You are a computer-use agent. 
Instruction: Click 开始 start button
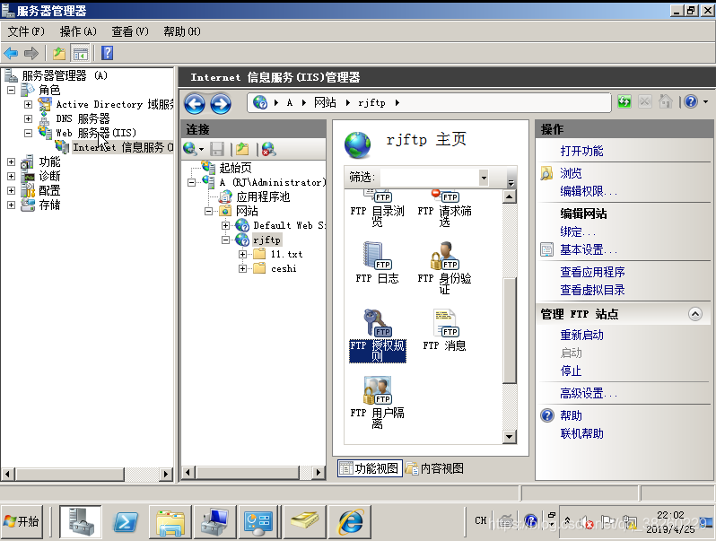pos(22,522)
